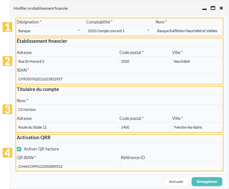Select the 1020 Compte courant 1 combo box

(115, 30)
